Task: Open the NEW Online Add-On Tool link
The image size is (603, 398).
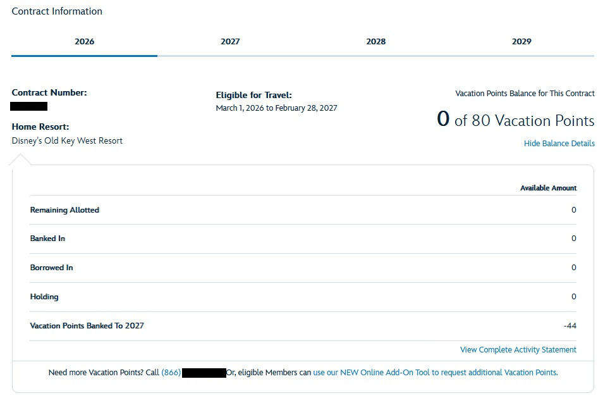Action: tap(435, 373)
